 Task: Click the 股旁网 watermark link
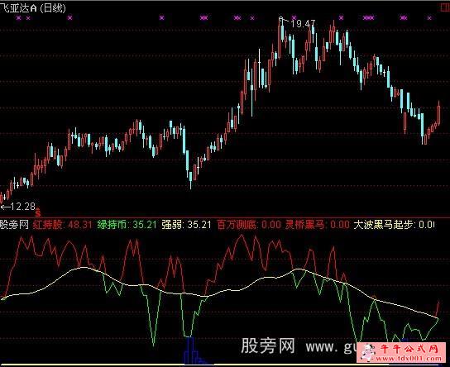tap(268, 346)
